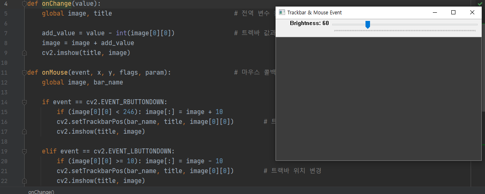The image size is (485, 194).
Task: Click the fold end marker on line 22
Action: (x=25, y=181)
